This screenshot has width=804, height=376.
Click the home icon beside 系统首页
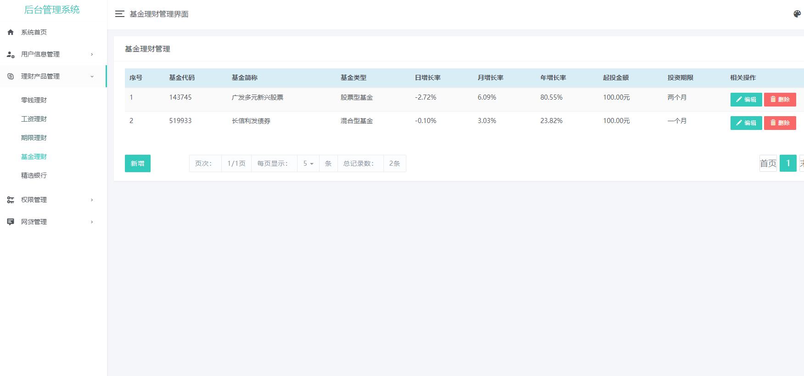[11, 32]
